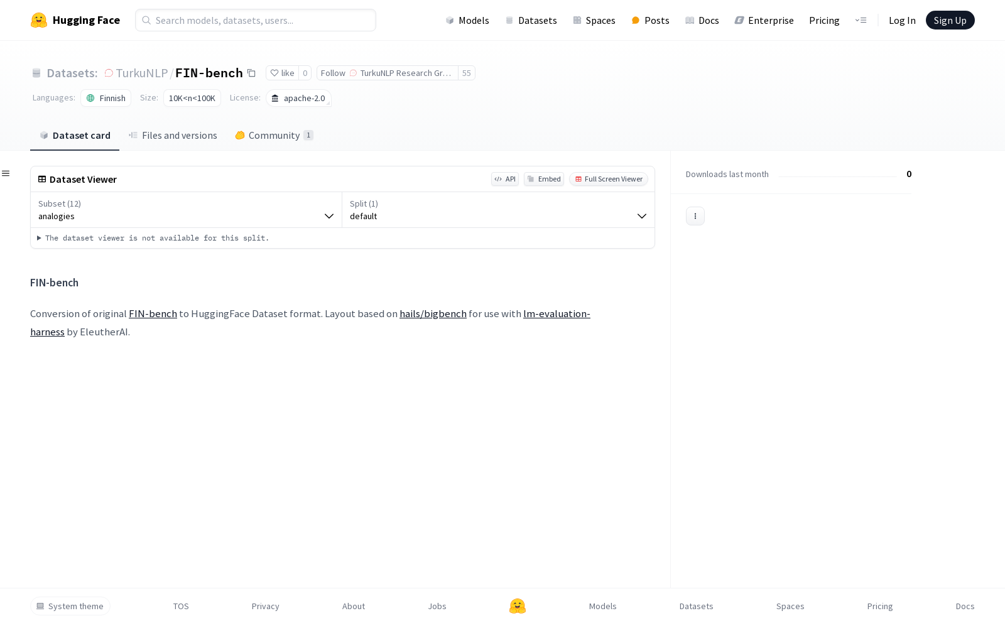Open the Community tab

[x=274, y=135]
